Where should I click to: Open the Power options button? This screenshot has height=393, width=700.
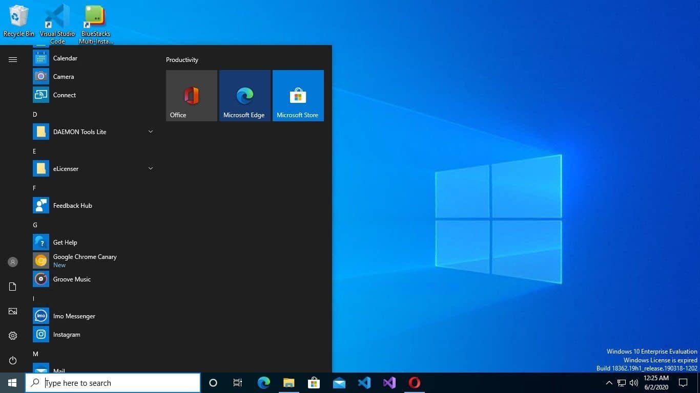point(13,360)
